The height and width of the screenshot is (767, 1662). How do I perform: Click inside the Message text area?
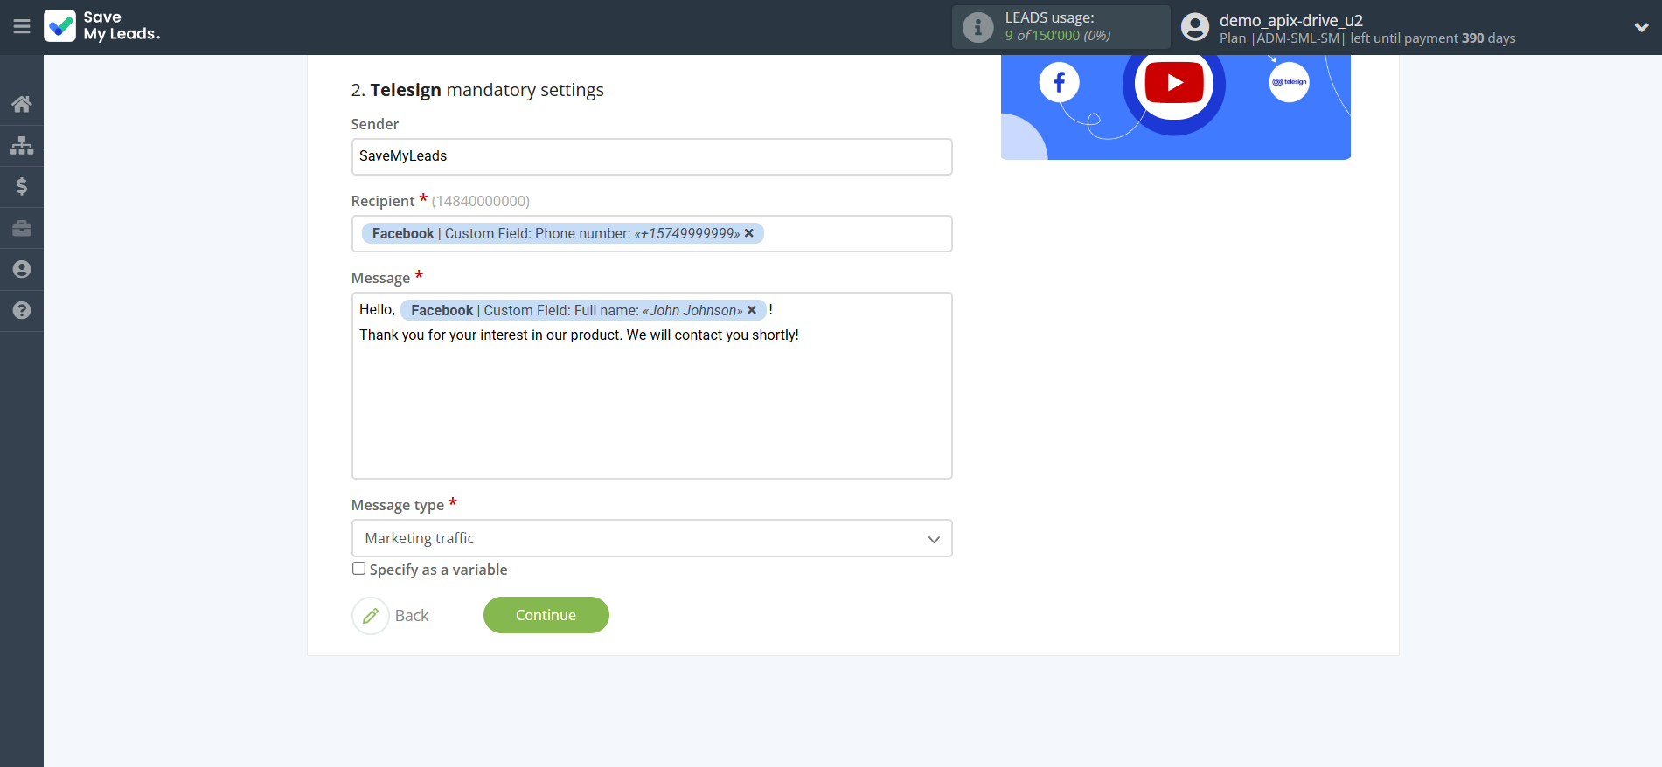651,411
